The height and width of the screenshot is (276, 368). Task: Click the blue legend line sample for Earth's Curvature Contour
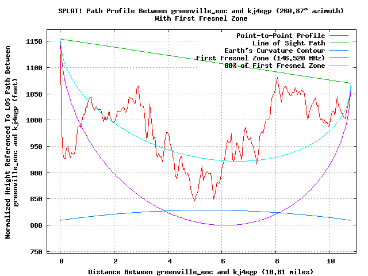click(339, 51)
